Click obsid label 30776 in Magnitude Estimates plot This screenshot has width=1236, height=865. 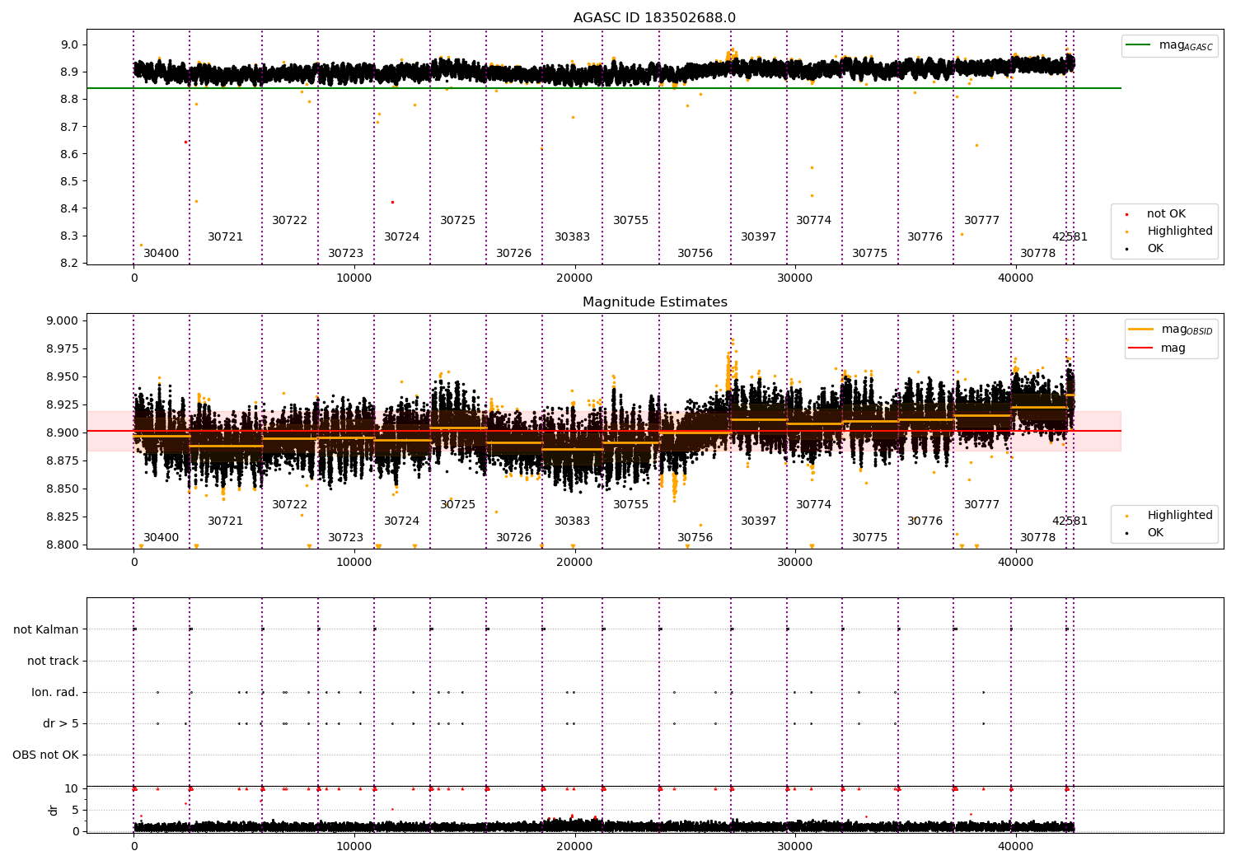(x=925, y=521)
